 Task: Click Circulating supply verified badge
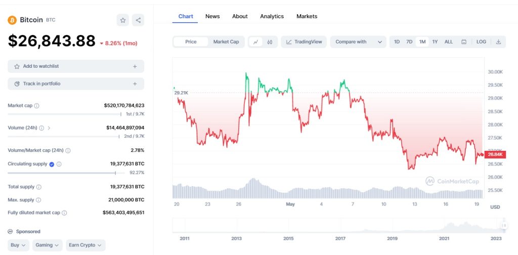(x=52, y=164)
